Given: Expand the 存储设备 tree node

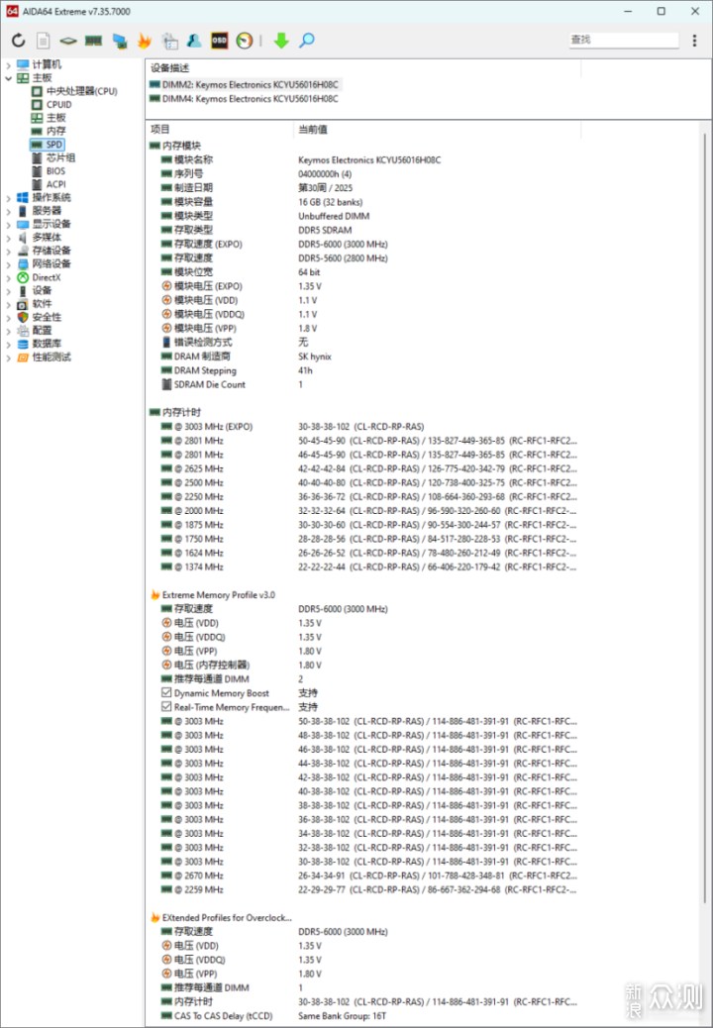Looking at the screenshot, I should point(9,252).
